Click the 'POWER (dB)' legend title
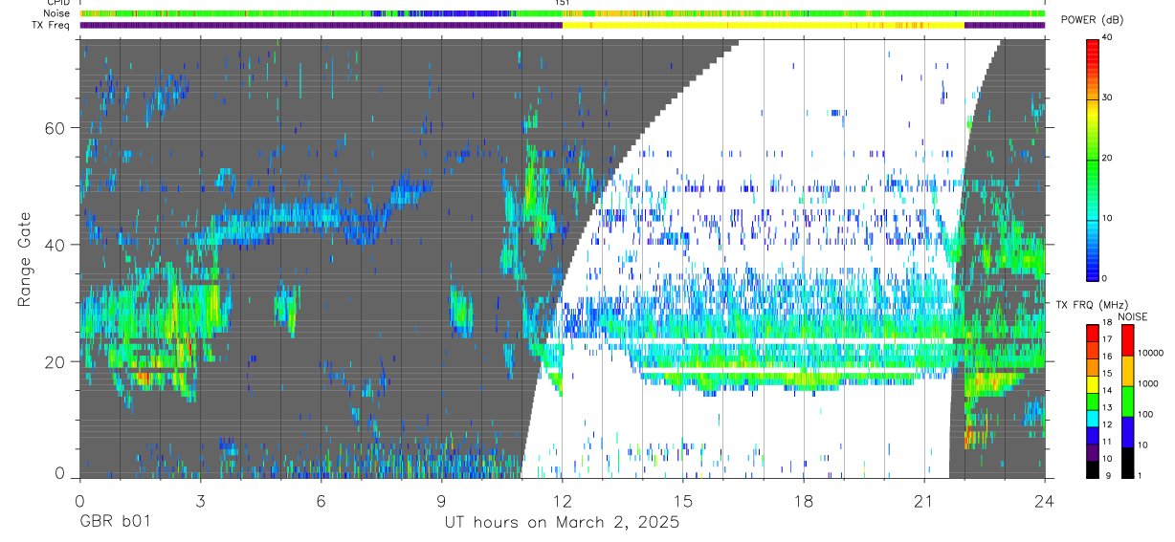The image size is (1175, 542). [1093, 20]
